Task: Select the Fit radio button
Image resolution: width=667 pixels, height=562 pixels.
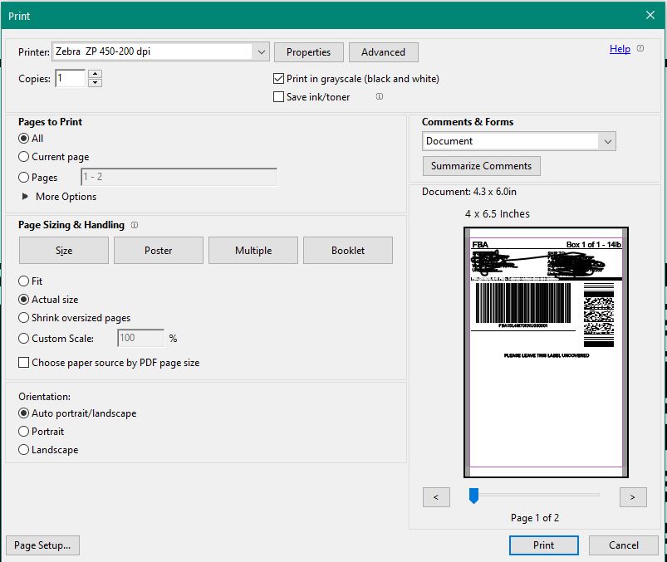Action: (24, 281)
